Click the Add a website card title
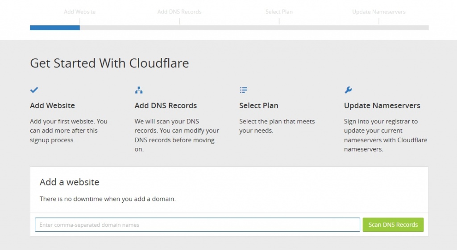457x250 pixels. [69, 182]
